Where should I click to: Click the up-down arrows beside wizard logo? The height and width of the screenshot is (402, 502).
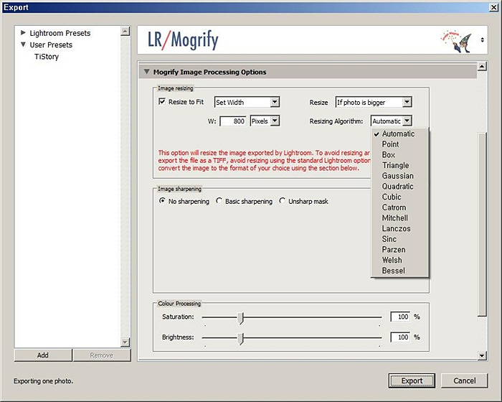[482, 40]
